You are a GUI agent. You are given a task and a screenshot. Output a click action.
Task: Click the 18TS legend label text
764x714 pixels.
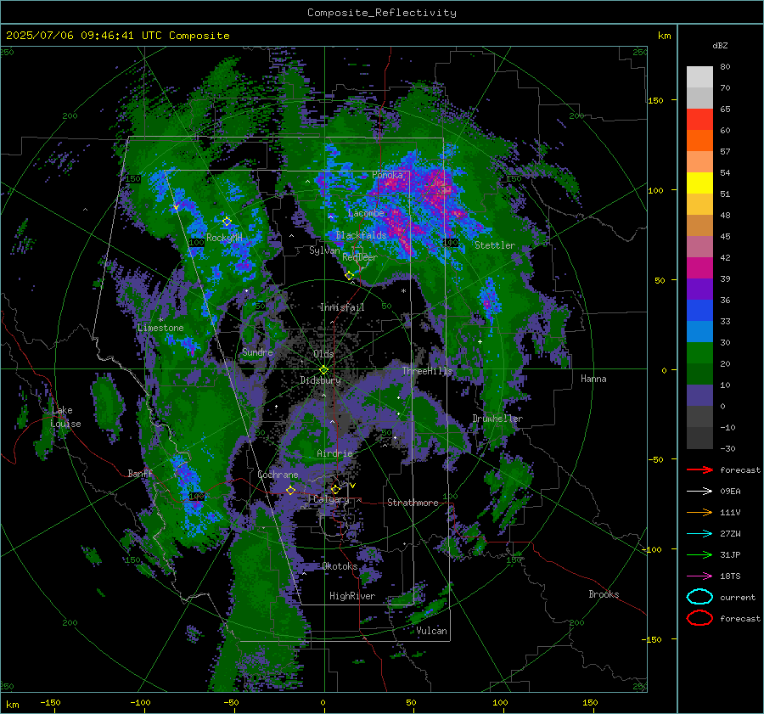pos(730,576)
